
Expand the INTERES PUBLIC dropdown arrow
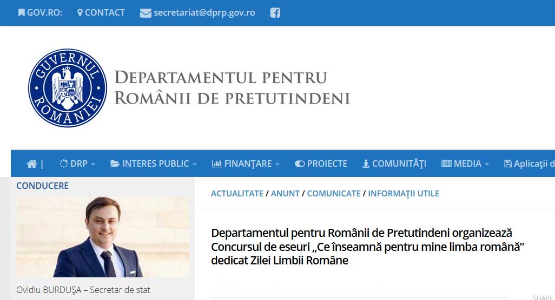coord(195,164)
